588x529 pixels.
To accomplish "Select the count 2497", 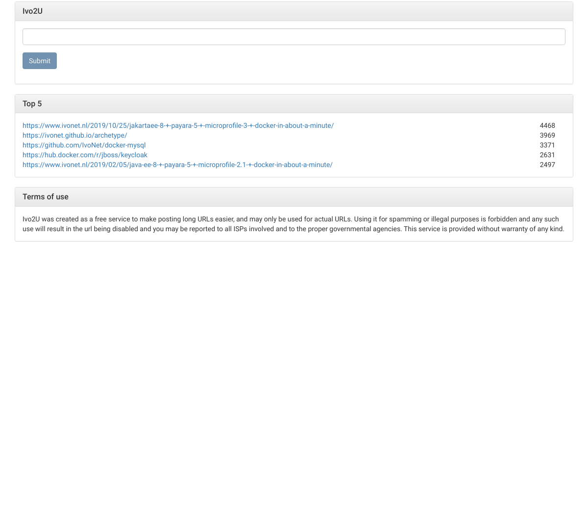I will (547, 165).
